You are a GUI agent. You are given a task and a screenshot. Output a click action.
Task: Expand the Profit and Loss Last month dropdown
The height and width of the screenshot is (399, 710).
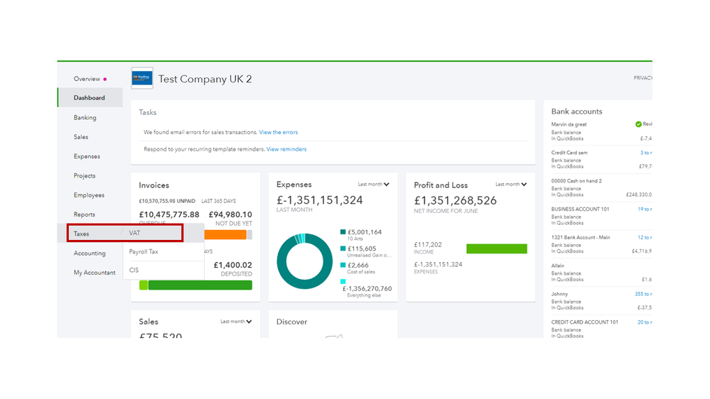point(511,185)
